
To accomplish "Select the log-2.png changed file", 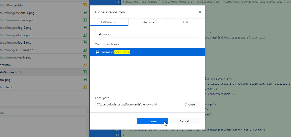I will (45, 35).
